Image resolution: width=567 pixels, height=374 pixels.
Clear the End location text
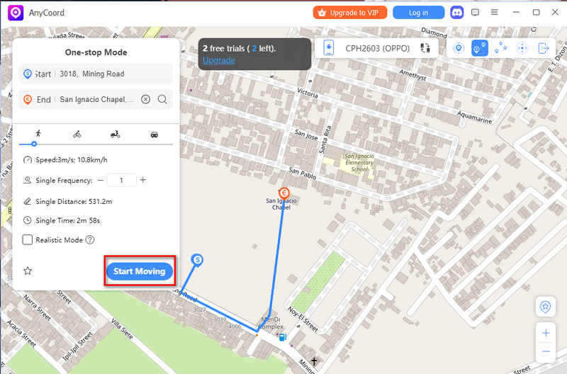(145, 99)
